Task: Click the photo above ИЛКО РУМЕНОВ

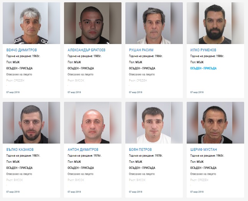Action: tap(215, 23)
